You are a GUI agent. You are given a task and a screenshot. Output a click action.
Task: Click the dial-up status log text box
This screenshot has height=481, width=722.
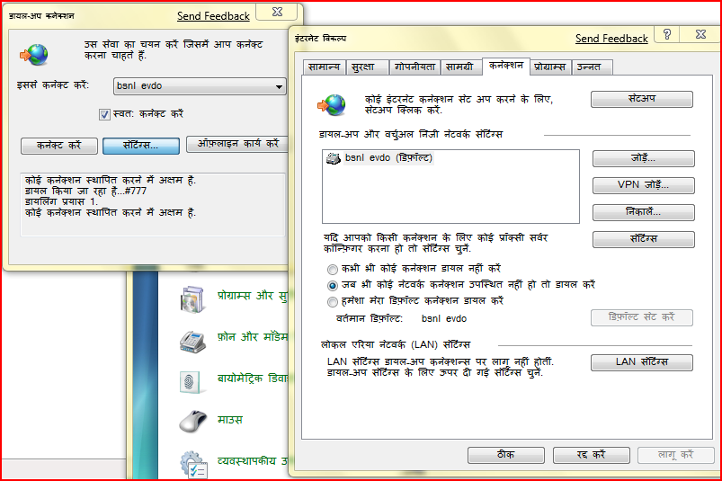click(153, 205)
